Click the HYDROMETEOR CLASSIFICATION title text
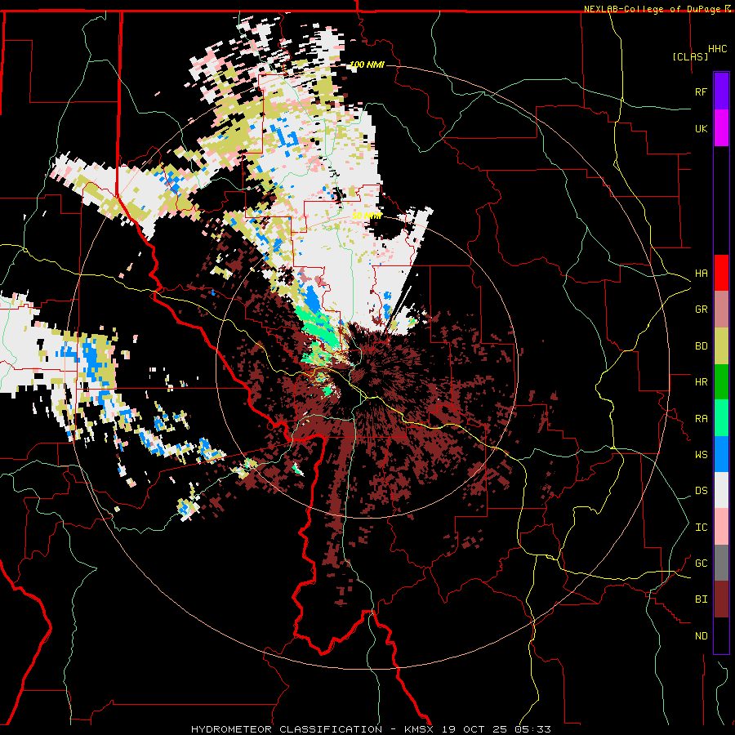The height and width of the screenshot is (735, 735). pyautogui.click(x=287, y=729)
